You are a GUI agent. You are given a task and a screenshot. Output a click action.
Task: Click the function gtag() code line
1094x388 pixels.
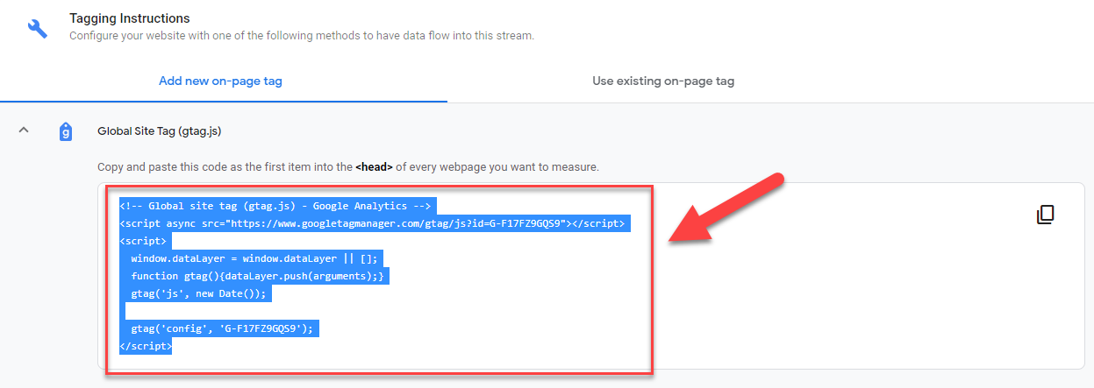tap(258, 277)
